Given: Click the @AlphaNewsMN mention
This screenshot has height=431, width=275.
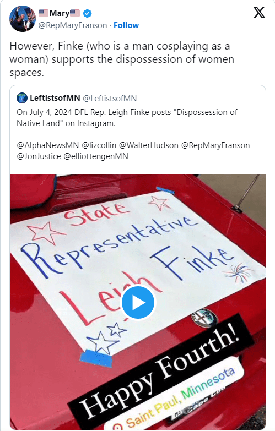Looking at the screenshot, I should coord(47,145).
